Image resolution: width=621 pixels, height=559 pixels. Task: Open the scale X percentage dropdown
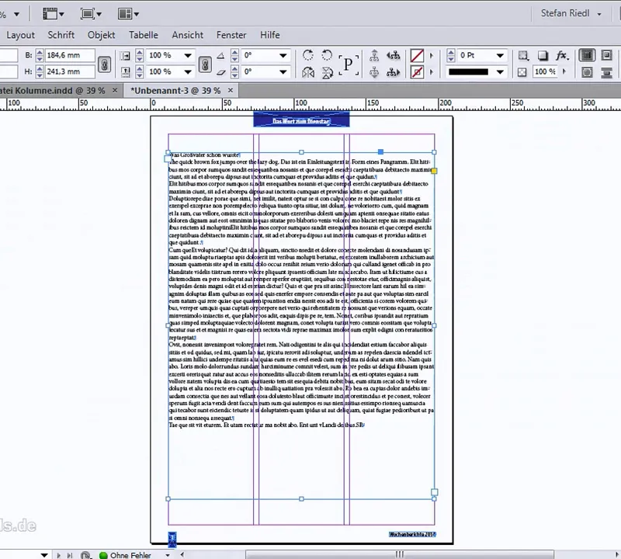click(x=188, y=55)
